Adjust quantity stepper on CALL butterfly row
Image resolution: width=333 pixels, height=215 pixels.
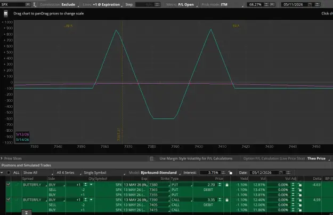coord(85,200)
